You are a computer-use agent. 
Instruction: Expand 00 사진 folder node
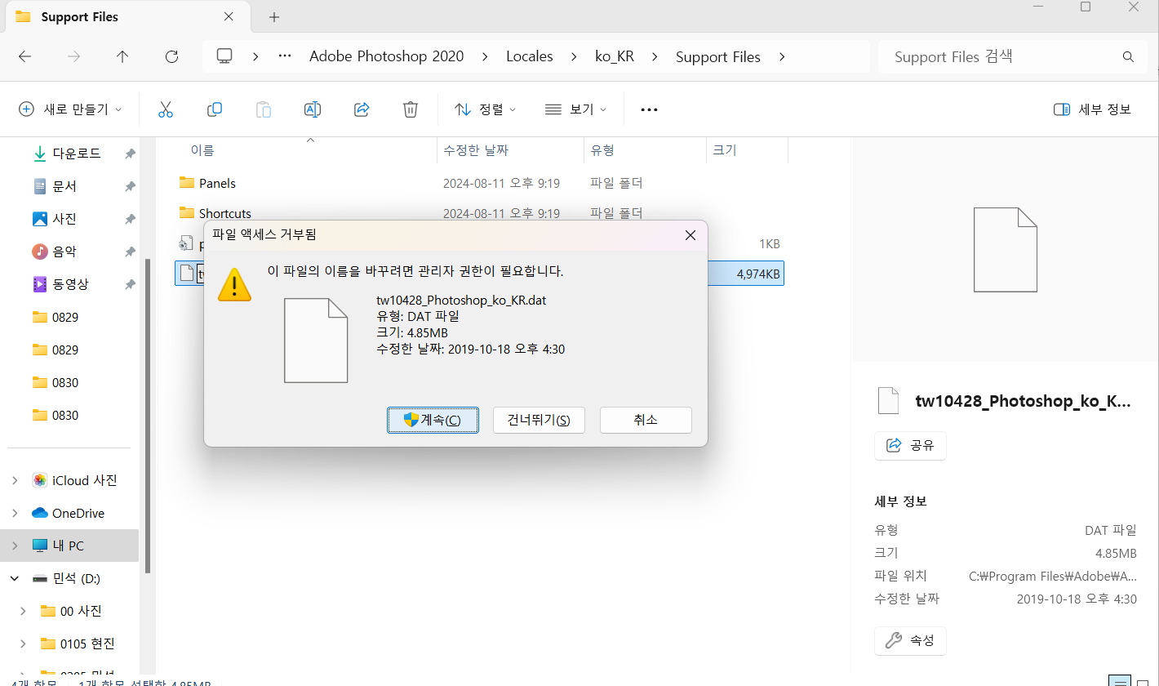[23, 611]
